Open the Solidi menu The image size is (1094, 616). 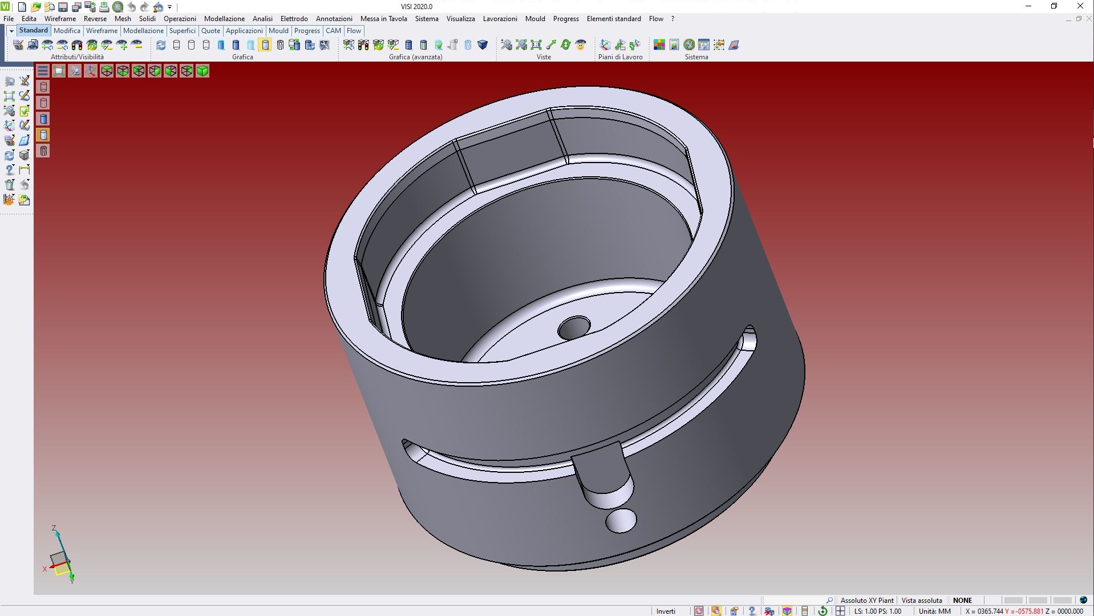point(147,19)
